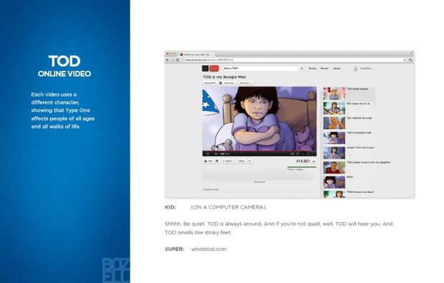Click the browser back arrow

click(168, 60)
